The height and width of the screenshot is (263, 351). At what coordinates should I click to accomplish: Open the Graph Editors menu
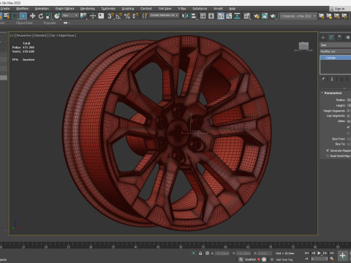pyautogui.click(x=64, y=9)
